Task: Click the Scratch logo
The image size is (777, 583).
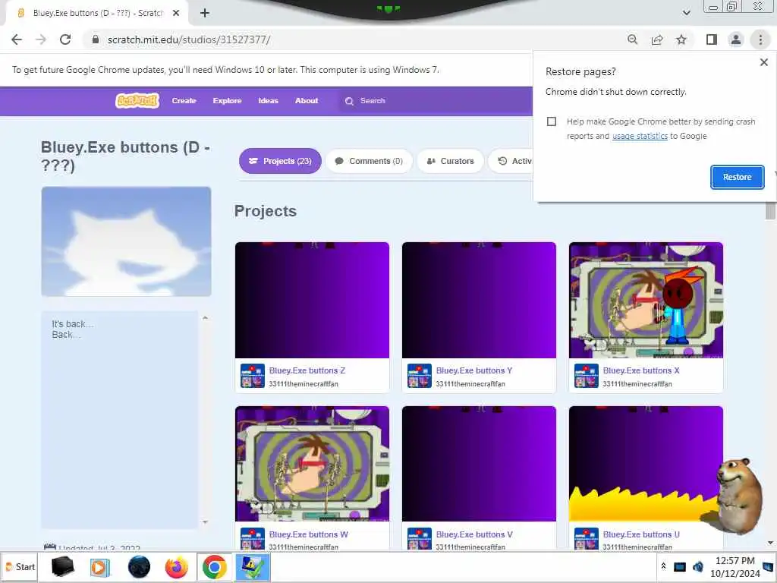Action: pyautogui.click(x=137, y=101)
